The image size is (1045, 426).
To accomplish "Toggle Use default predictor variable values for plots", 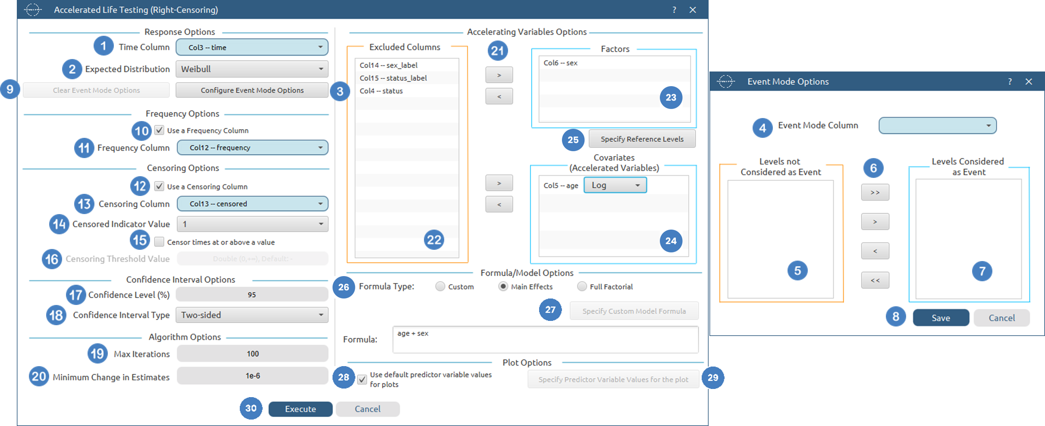I will point(362,379).
